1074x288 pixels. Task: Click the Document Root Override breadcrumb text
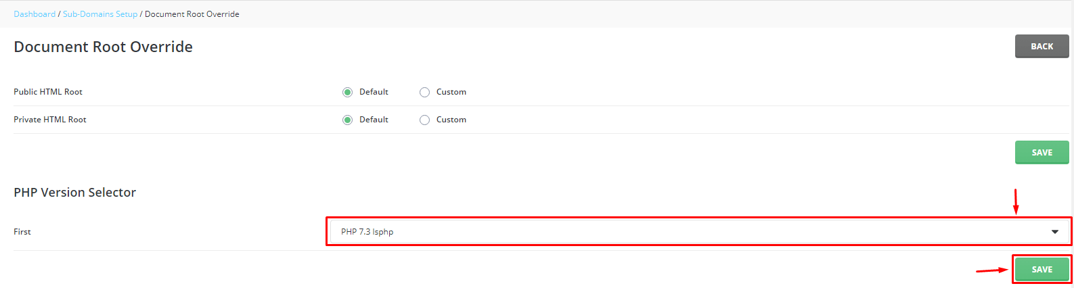[x=192, y=14]
